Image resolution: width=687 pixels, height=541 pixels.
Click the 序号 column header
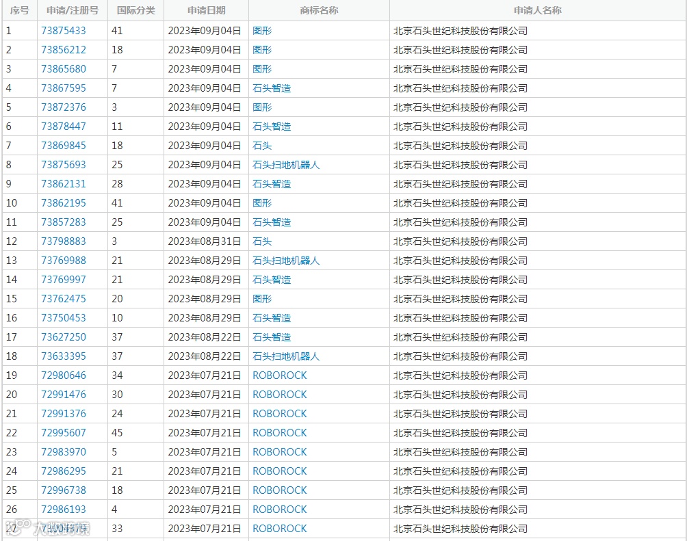19,10
